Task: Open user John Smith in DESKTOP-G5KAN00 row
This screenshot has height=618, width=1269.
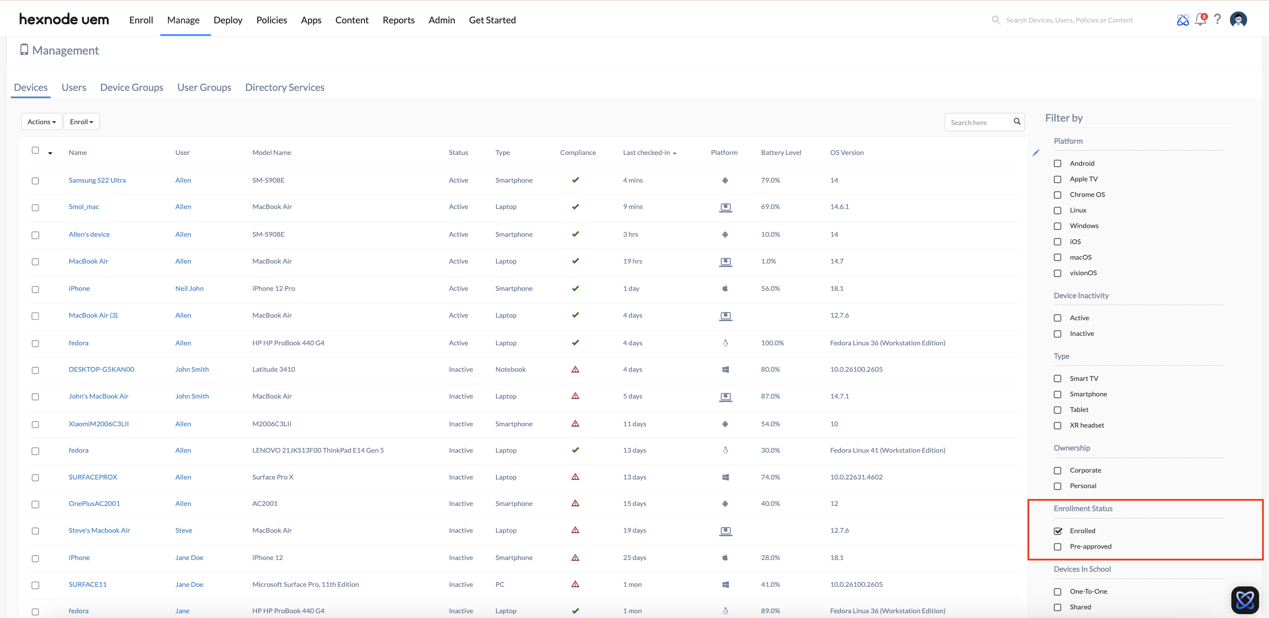Action: [x=192, y=369]
